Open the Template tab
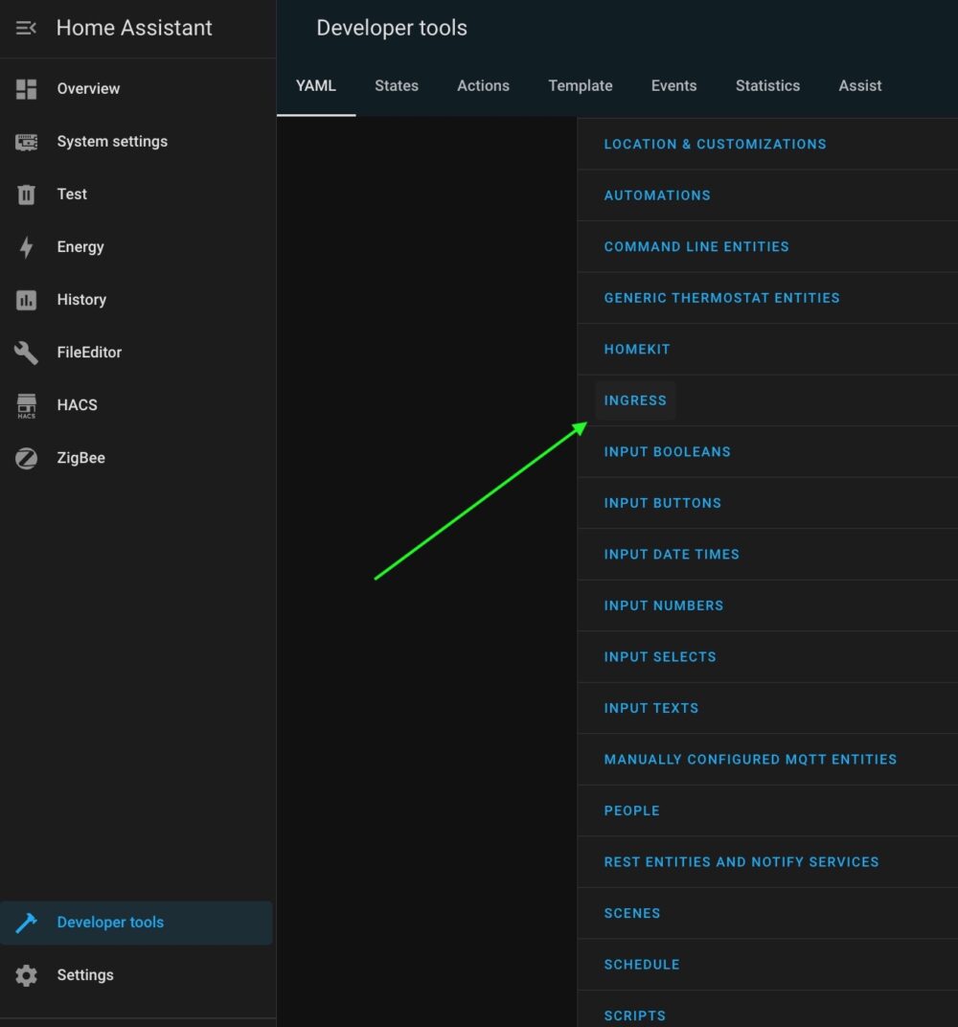958x1027 pixels. 580,85
